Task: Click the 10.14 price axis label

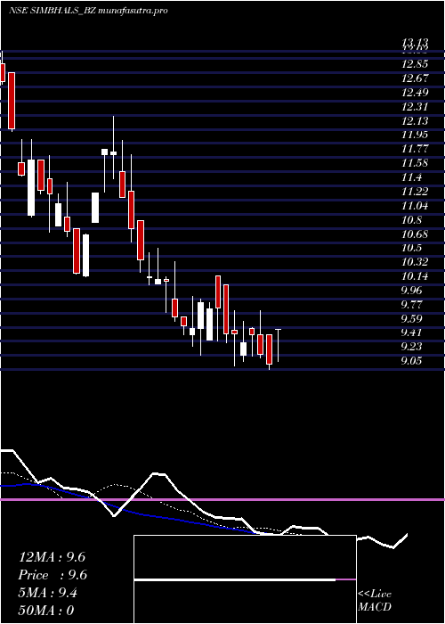Action: (415, 276)
